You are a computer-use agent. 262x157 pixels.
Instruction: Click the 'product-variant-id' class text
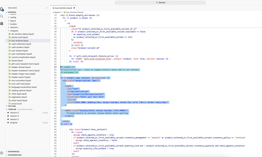click(x=89, y=48)
